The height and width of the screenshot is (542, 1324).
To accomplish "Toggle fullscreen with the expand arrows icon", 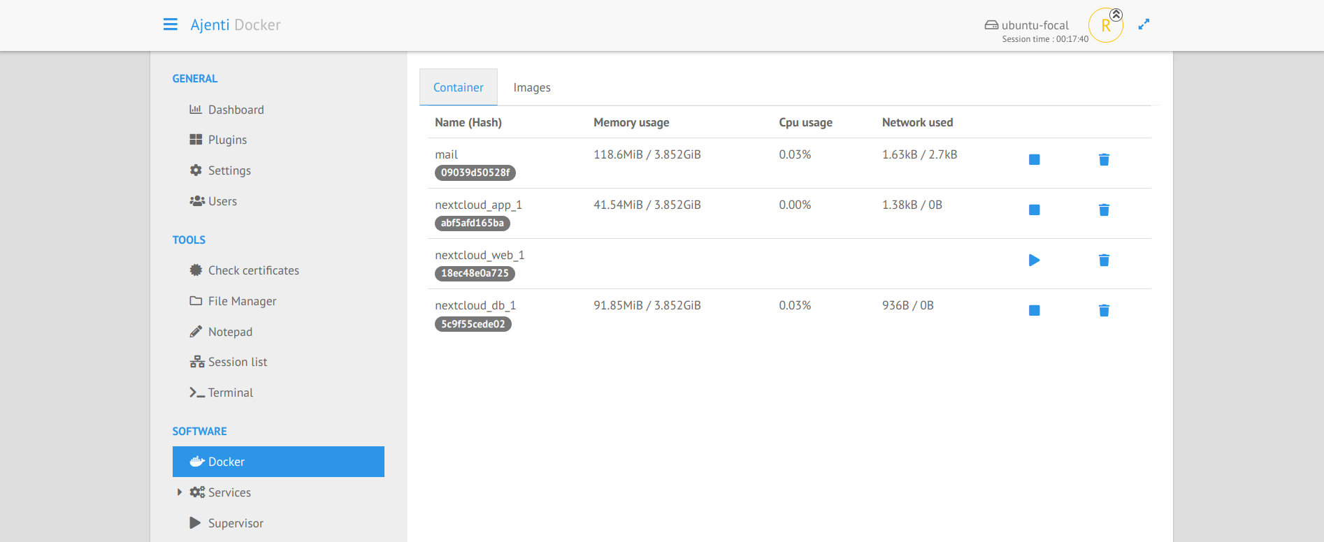I will 1144,24.
